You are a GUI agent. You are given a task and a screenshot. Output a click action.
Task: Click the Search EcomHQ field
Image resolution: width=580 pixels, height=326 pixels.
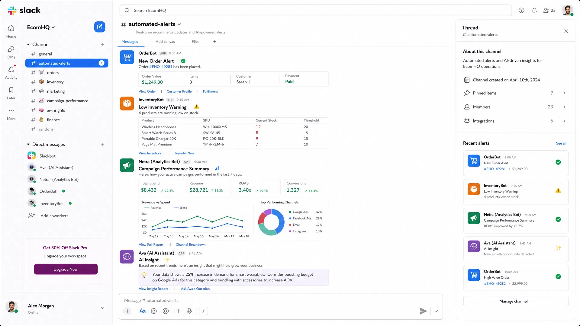315,10
